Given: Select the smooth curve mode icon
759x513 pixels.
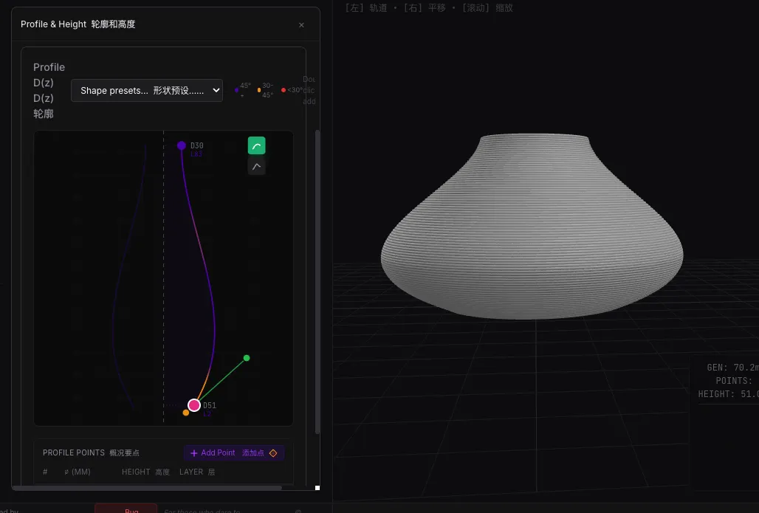Looking at the screenshot, I should (x=256, y=146).
